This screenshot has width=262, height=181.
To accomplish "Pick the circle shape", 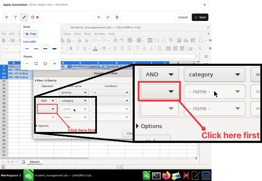I will click(x=45, y=63).
